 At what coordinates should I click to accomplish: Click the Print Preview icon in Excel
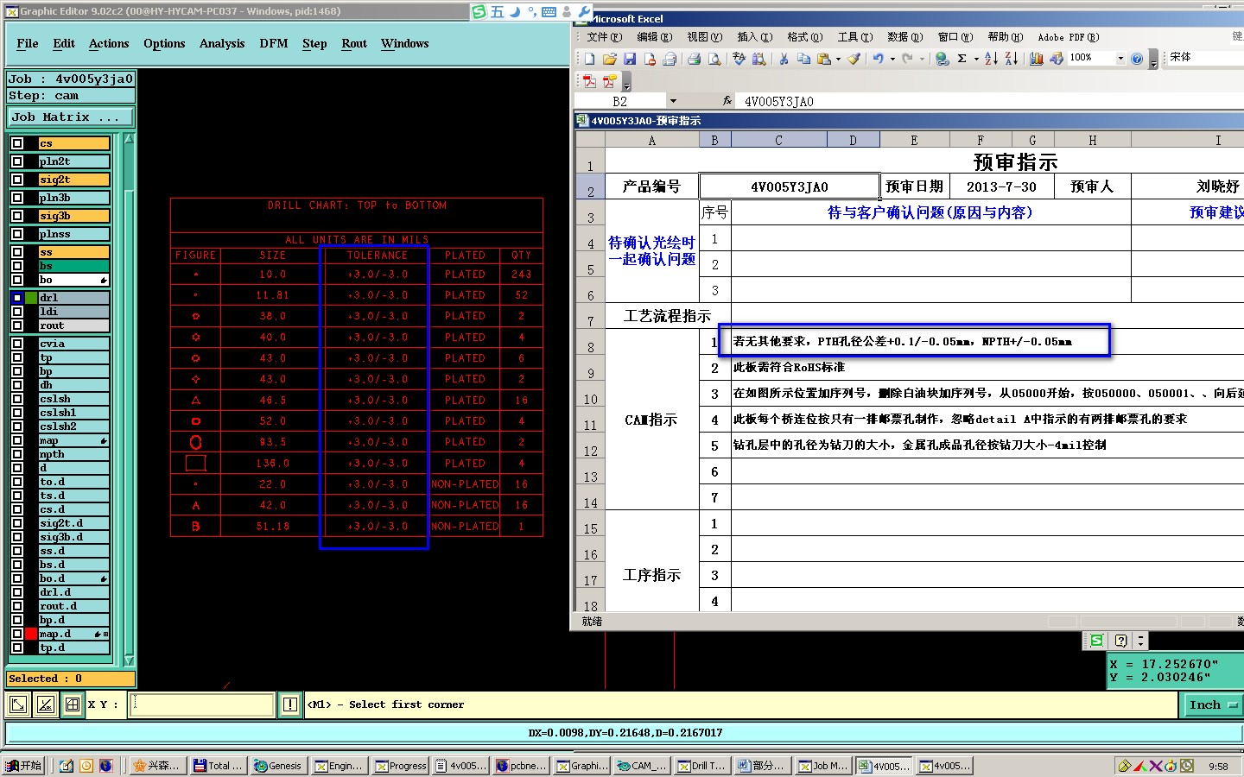point(714,59)
